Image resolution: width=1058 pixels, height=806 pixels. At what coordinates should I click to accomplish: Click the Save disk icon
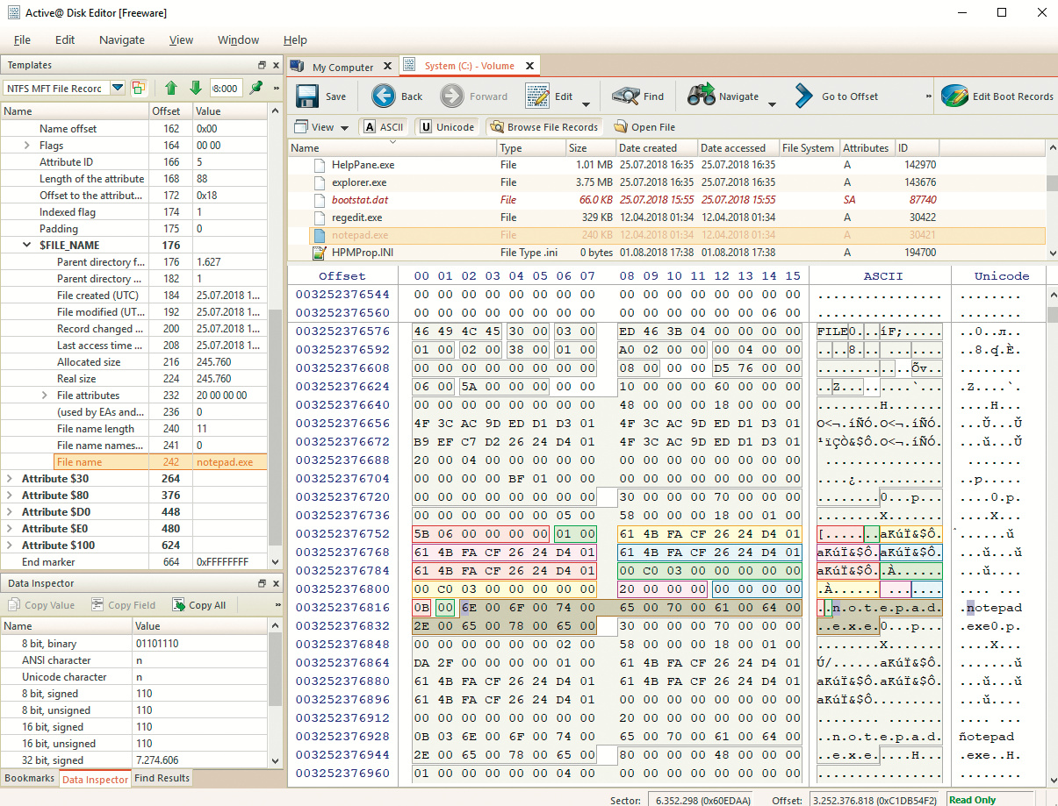(x=307, y=96)
